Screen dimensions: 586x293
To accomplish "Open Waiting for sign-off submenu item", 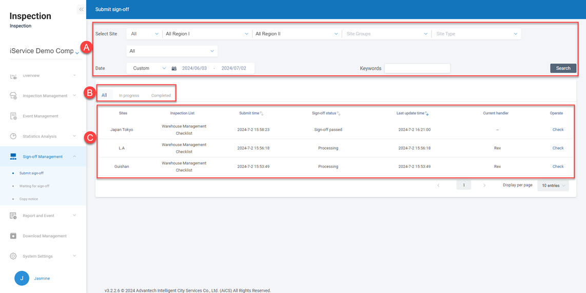I will (34, 186).
